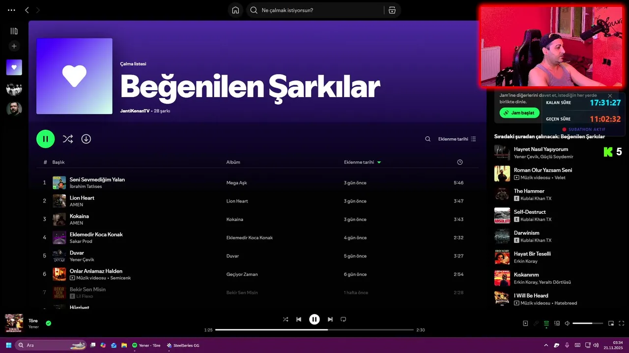The height and width of the screenshot is (353, 629).
Task: Open the Mega Aşk album link
Action: pyautogui.click(x=236, y=183)
